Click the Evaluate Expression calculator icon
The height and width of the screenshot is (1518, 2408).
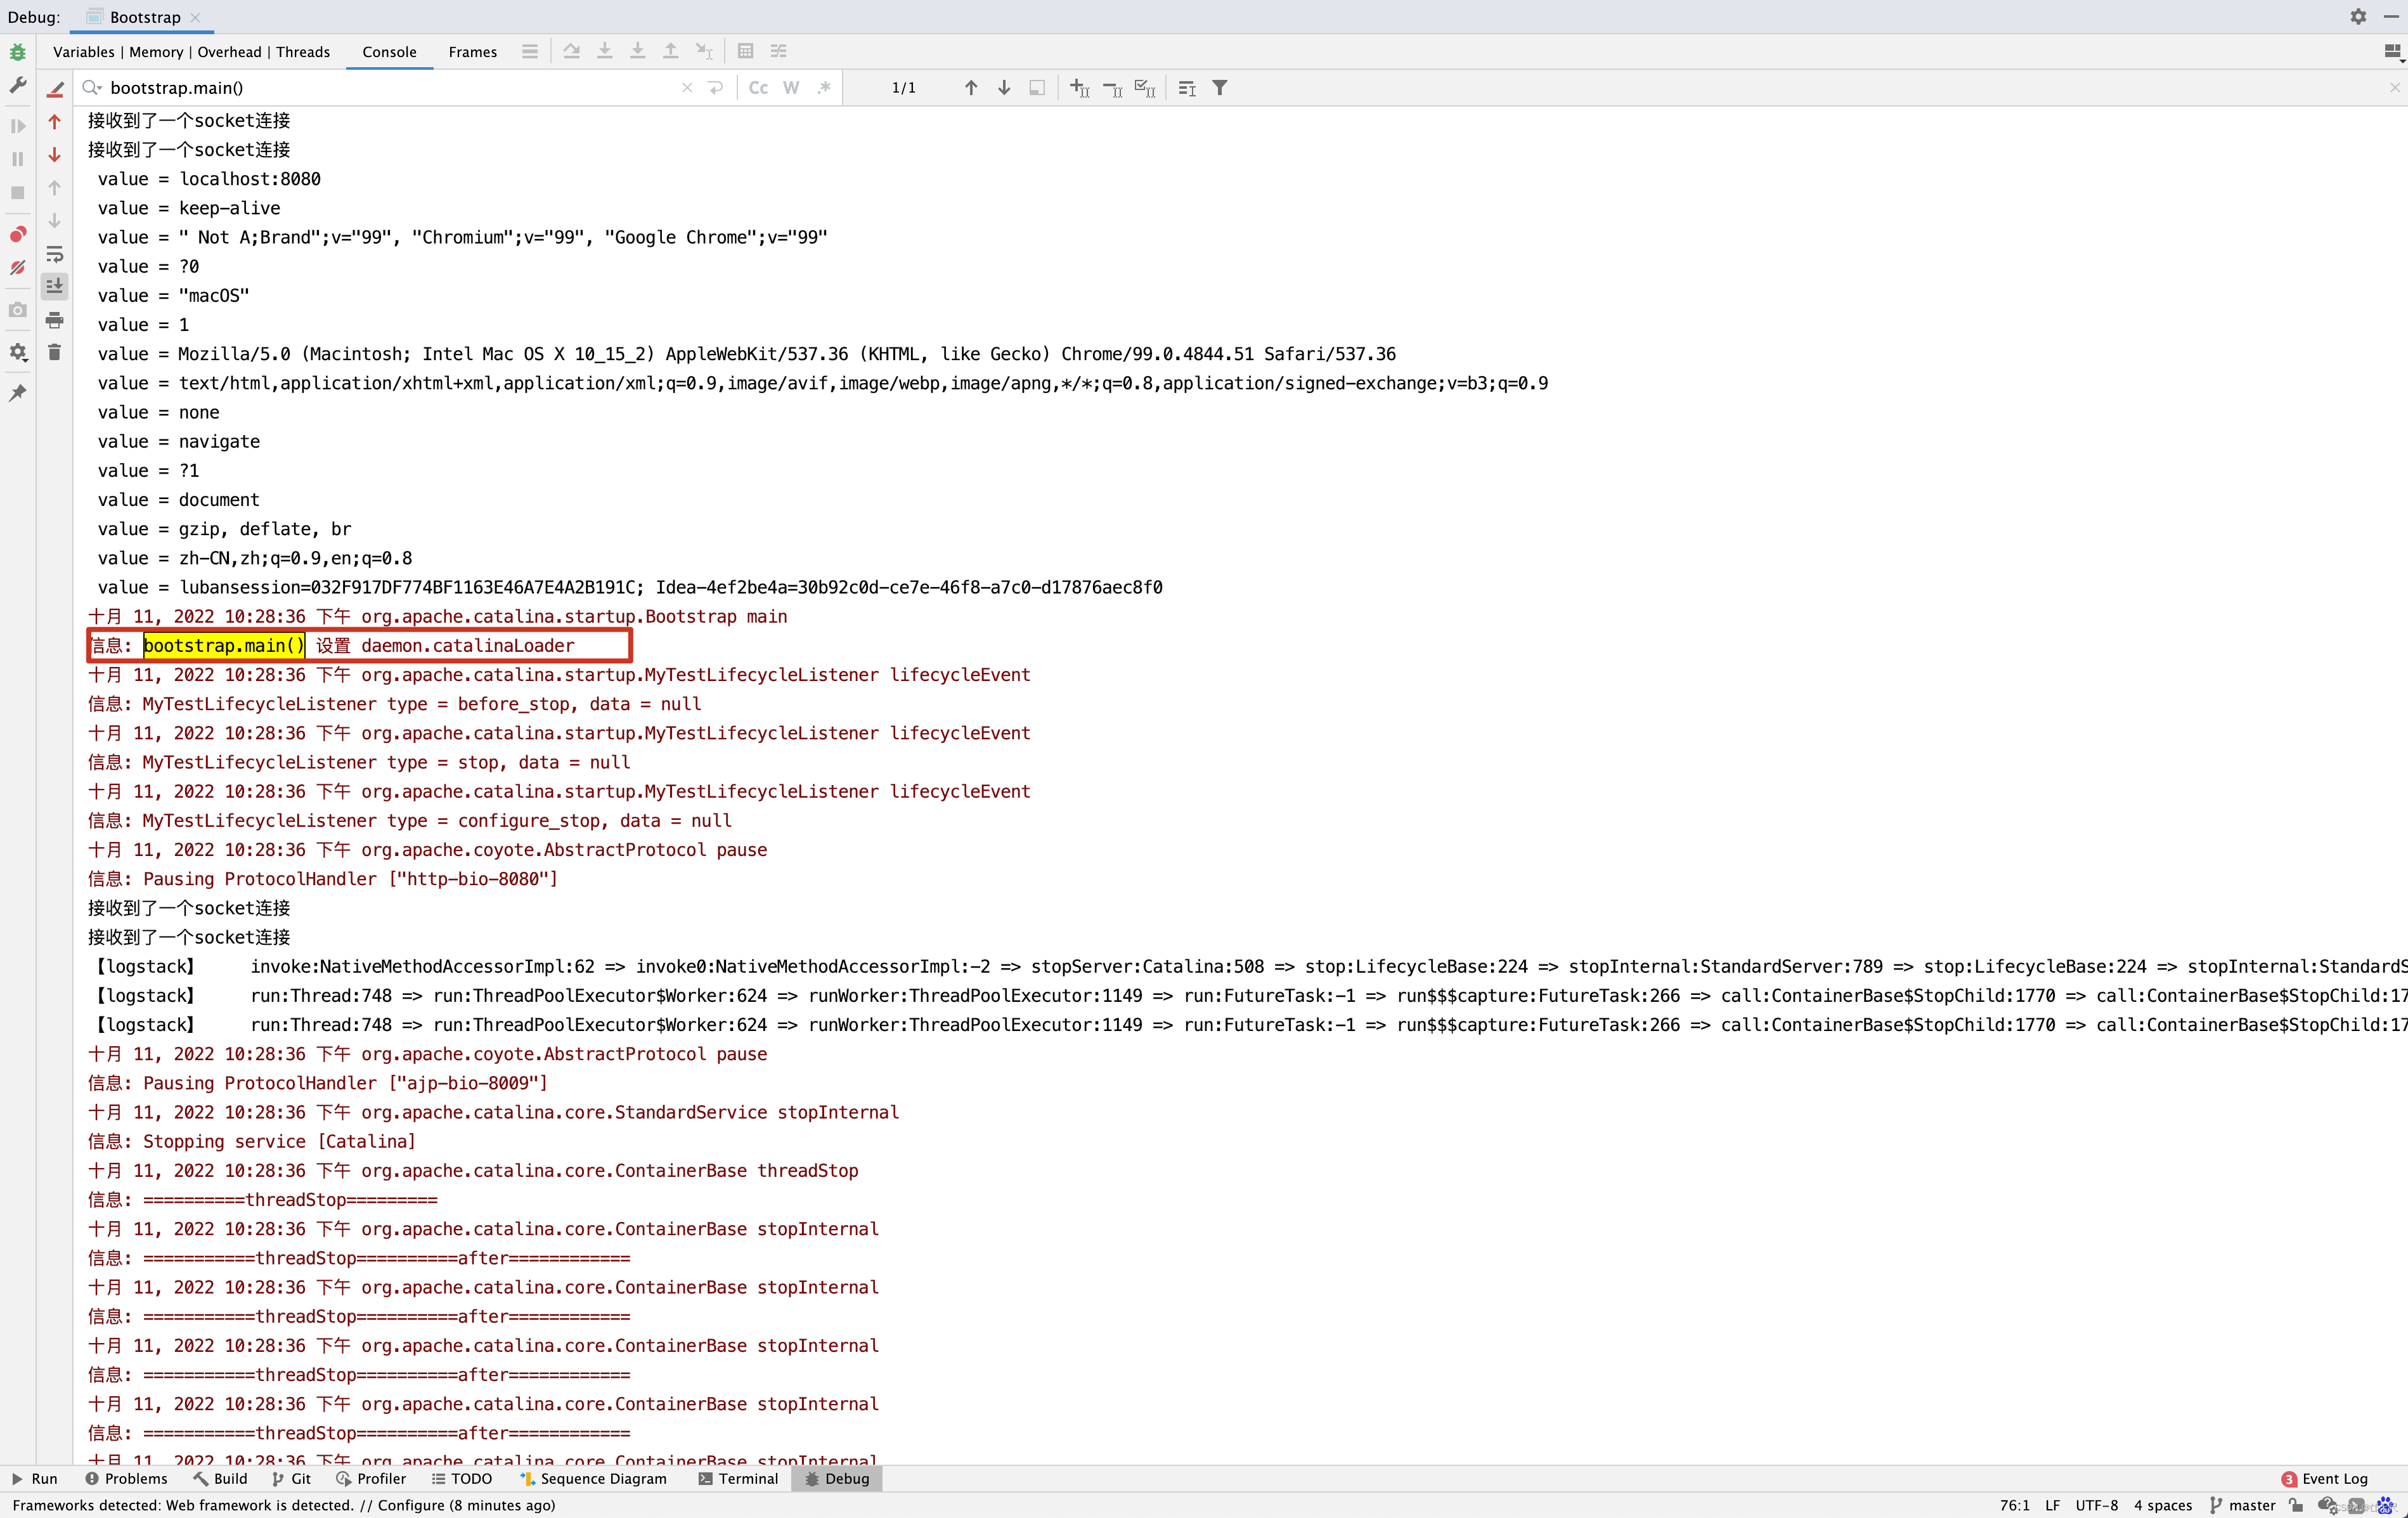coord(745,51)
